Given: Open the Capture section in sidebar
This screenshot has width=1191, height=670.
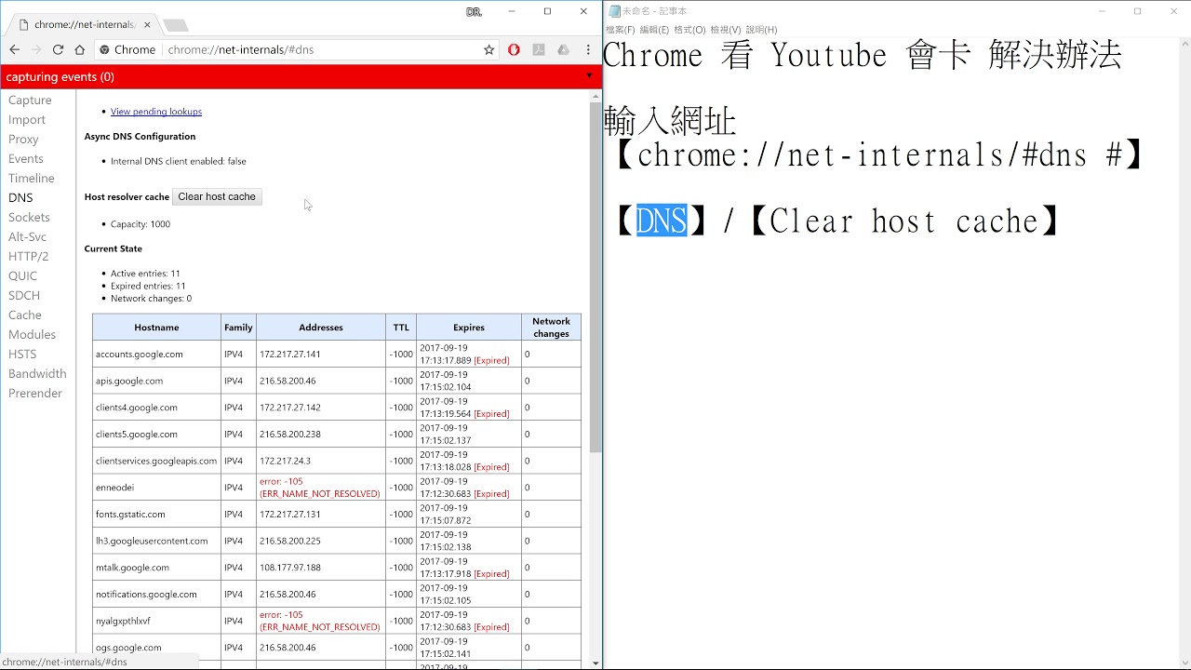Looking at the screenshot, I should 30,100.
